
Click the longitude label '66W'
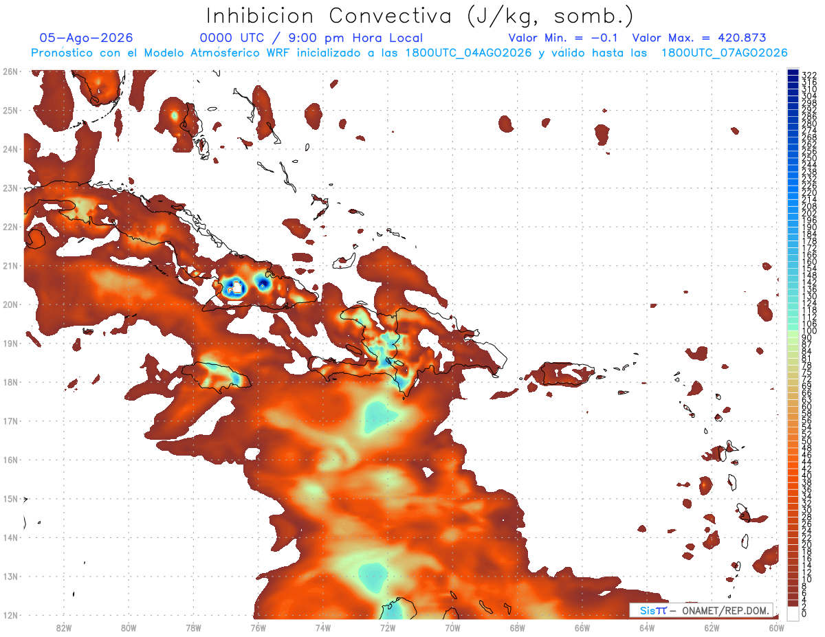pos(582,627)
